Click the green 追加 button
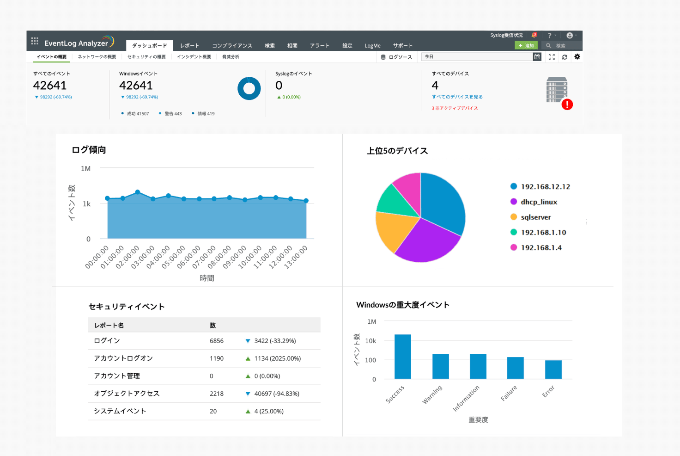Screen dimensions: 680x456 [526, 45]
